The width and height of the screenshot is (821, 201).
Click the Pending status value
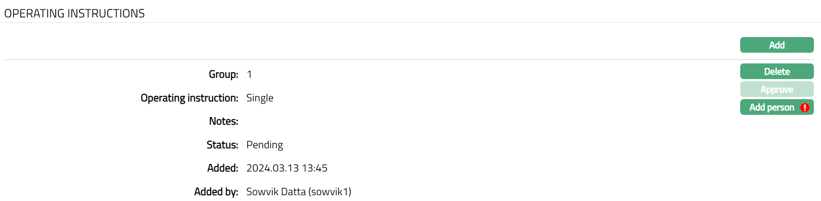pos(265,145)
